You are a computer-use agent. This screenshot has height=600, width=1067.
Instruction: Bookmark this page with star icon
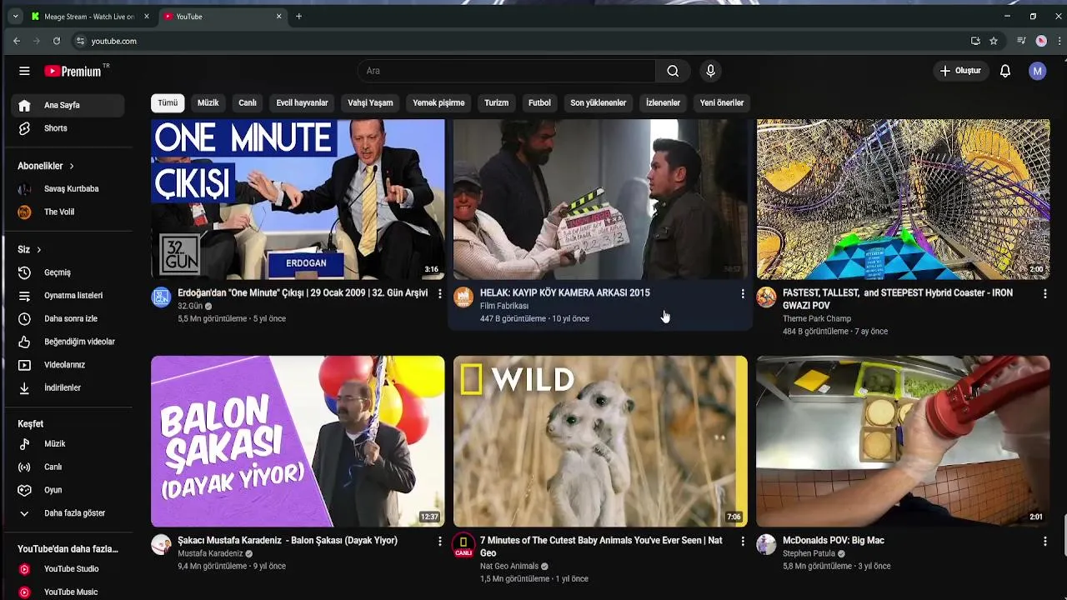point(994,41)
